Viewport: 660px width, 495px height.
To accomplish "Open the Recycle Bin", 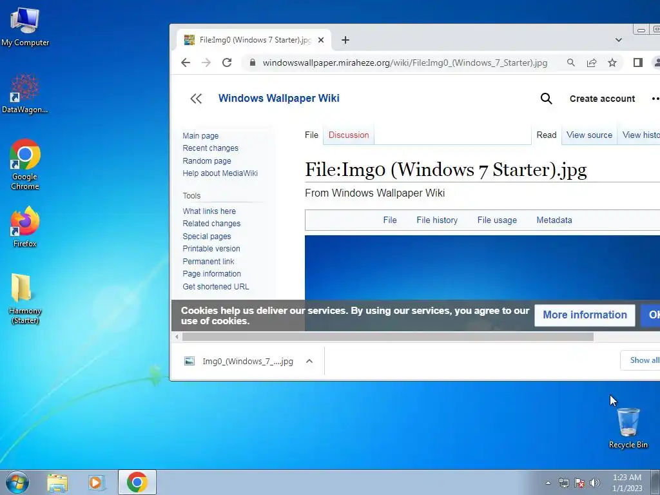I will click(628, 428).
